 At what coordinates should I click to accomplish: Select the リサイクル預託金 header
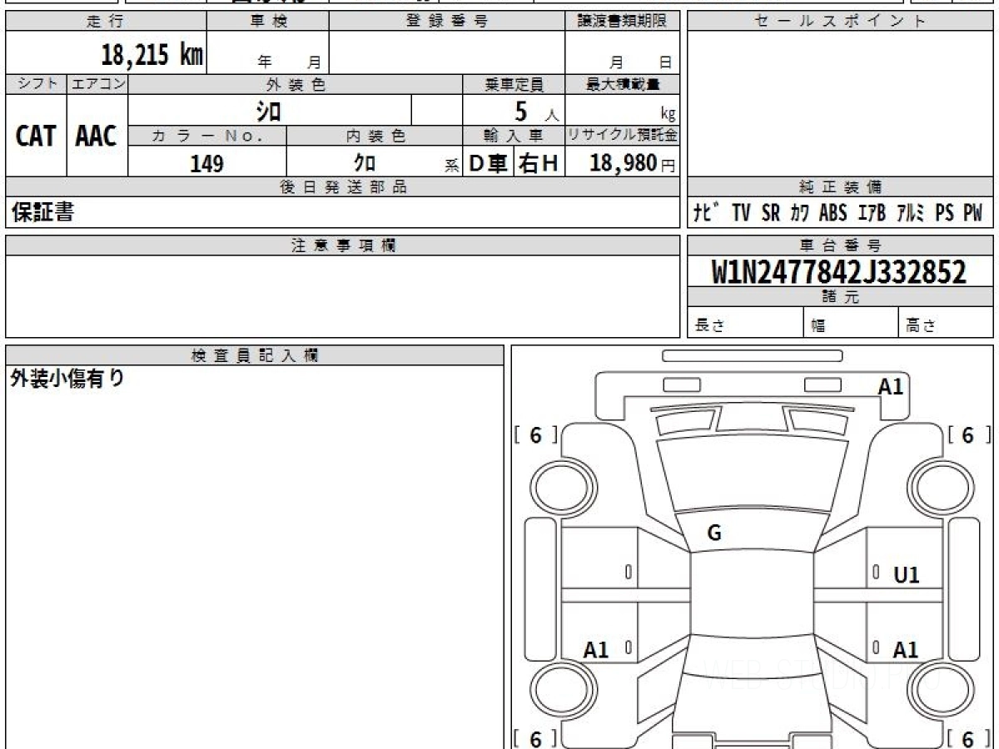(623, 136)
